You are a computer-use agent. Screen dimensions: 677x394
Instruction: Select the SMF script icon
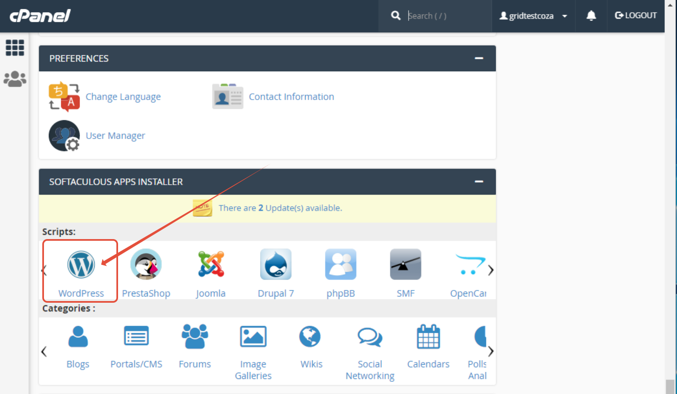(x=405, y=264)
